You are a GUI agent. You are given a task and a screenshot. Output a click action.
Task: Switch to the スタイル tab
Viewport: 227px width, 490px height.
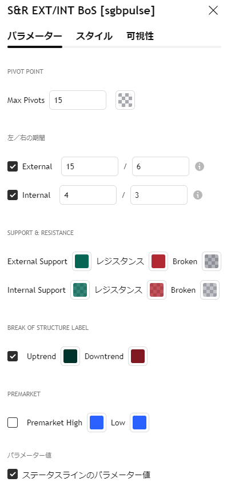(x=94, y=36)
